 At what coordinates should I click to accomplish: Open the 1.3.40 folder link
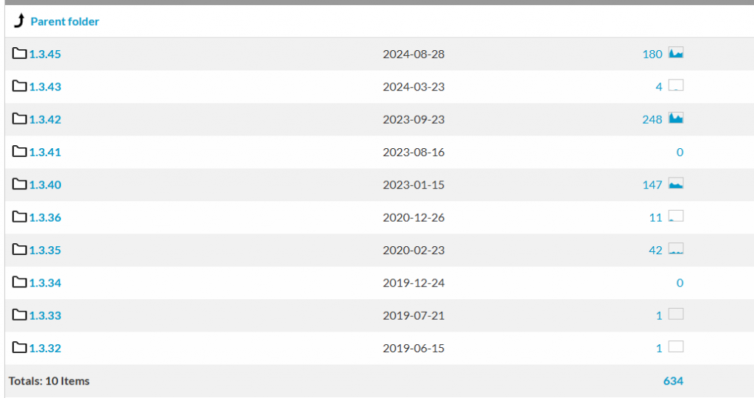45,185
